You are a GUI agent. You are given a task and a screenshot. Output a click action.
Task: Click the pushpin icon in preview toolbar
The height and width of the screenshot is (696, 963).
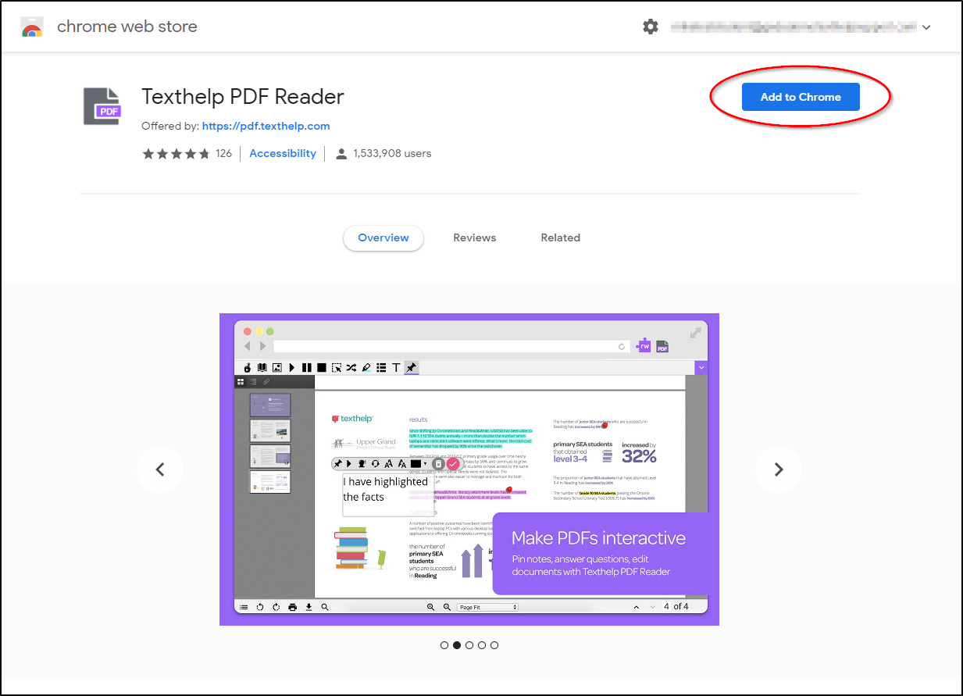(x=411, y=368)
